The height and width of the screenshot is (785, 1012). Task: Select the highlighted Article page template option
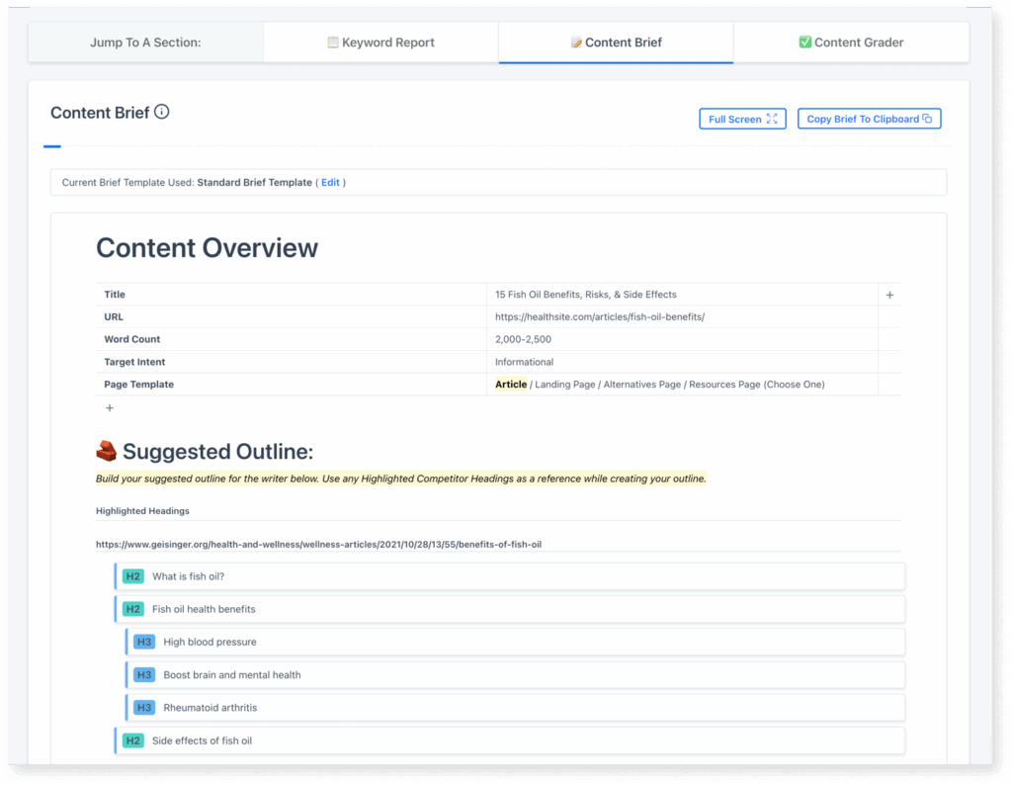click(511, 384)
